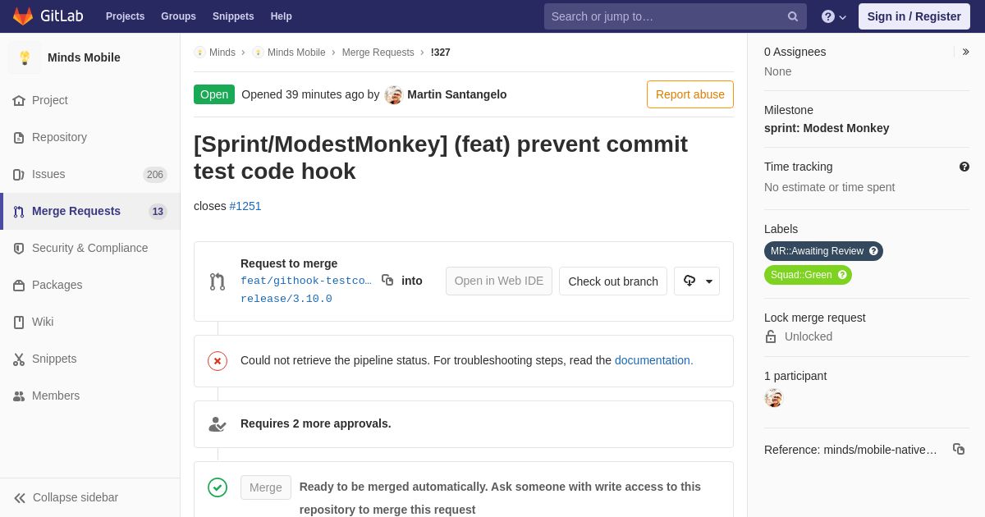Click MR::Awaiting Review label

point(817,251)
